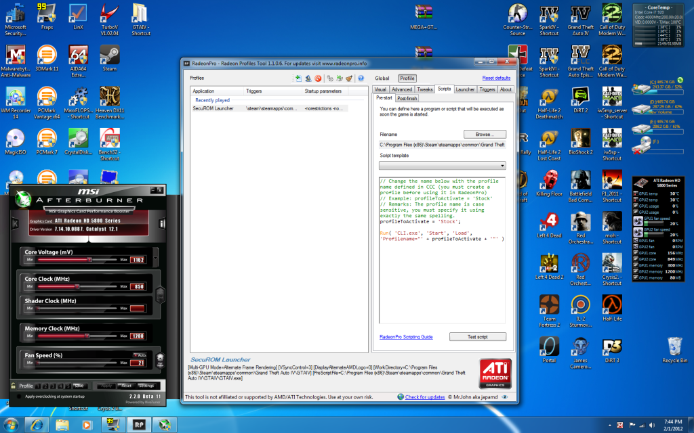Click the red remove profile icon
The height and width of the screenshot is (433, 694).
click(318, 78)
